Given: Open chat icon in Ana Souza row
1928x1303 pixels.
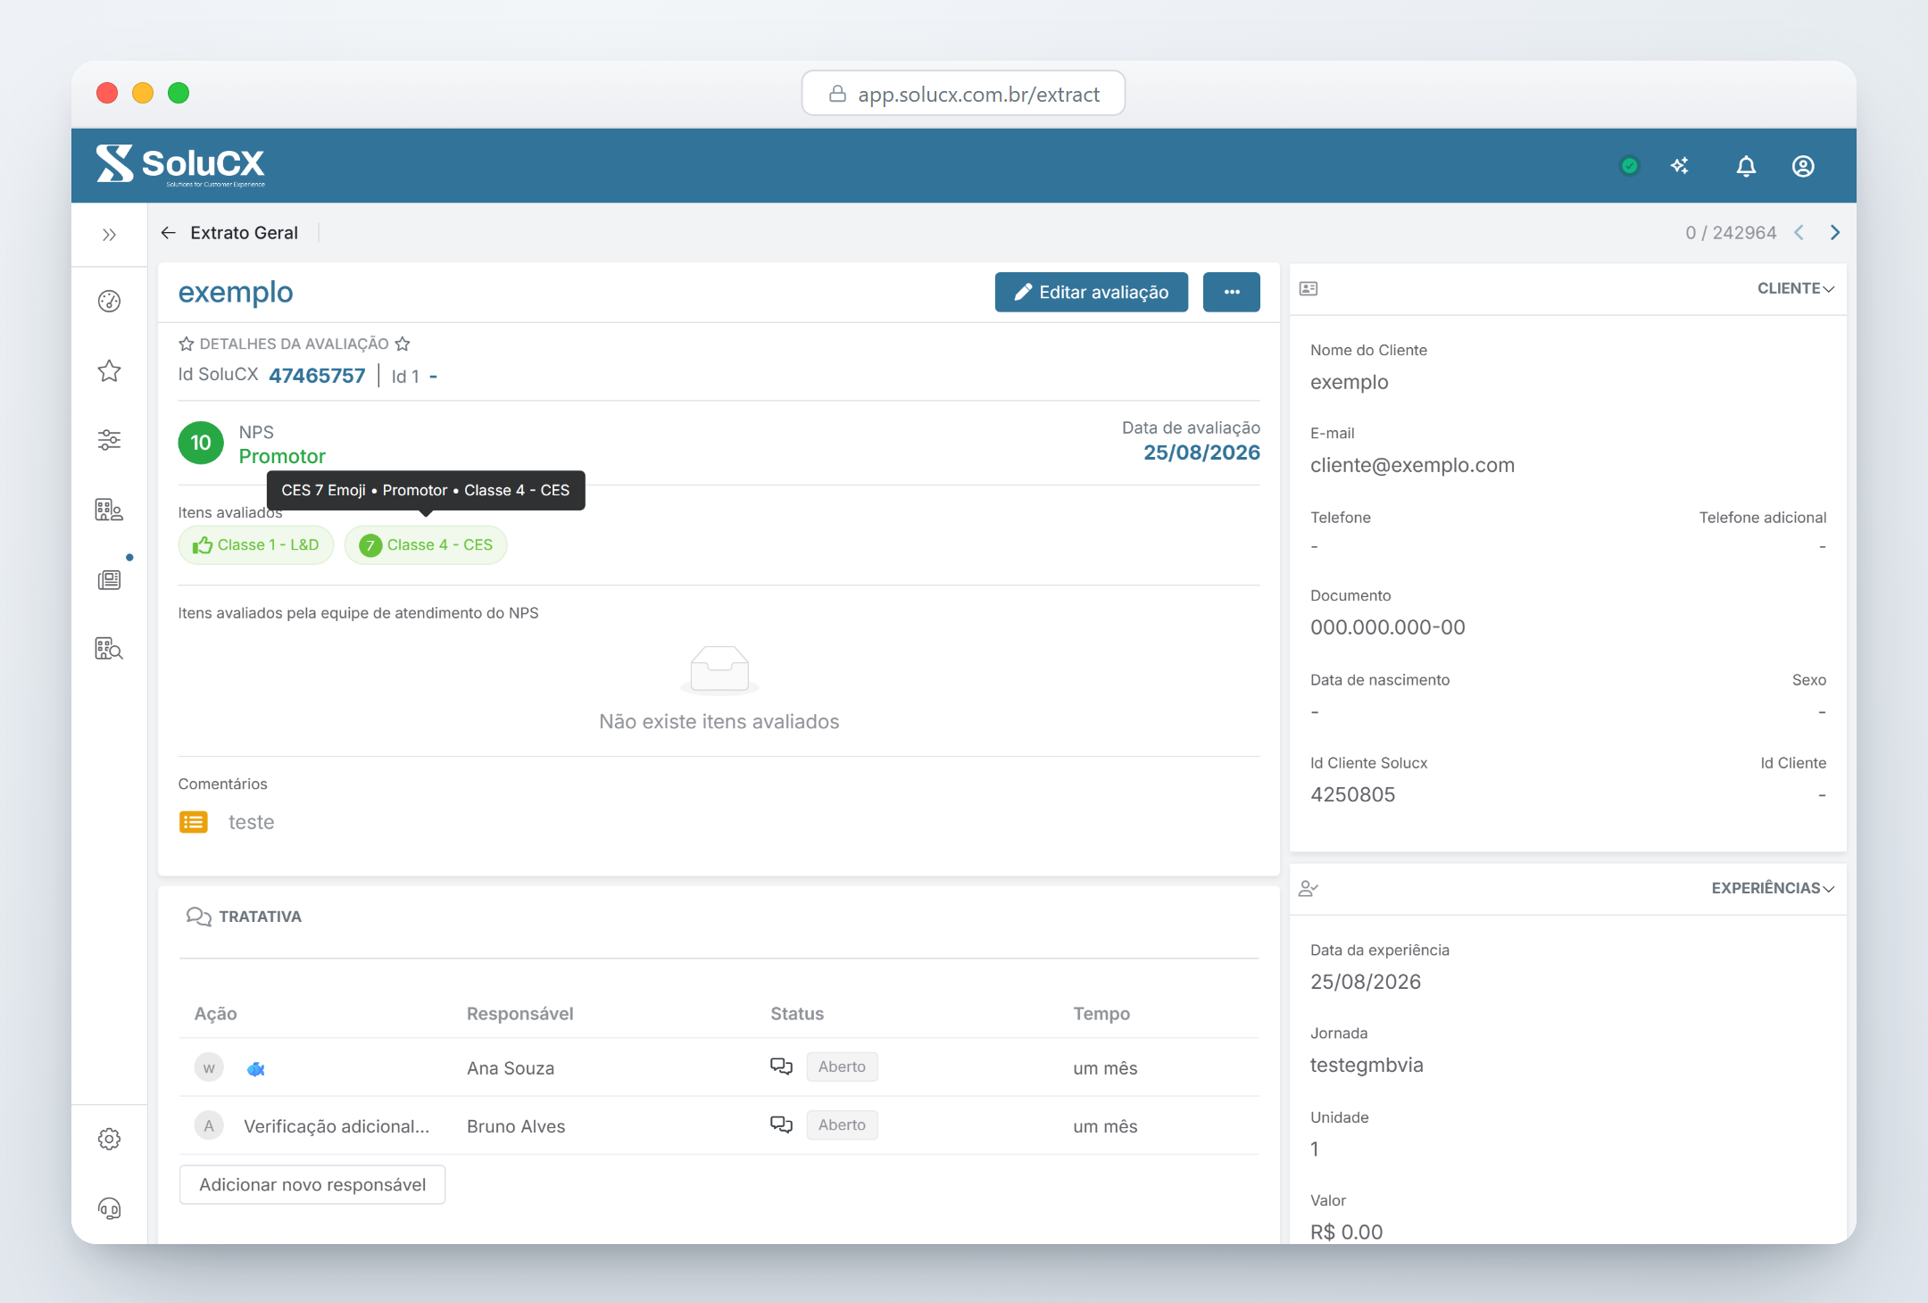Looking at the screenshot, I should (x=781, y=1066).
